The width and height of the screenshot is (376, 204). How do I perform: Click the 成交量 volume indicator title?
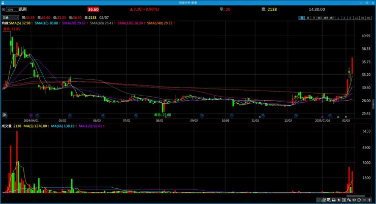[7, 126]
